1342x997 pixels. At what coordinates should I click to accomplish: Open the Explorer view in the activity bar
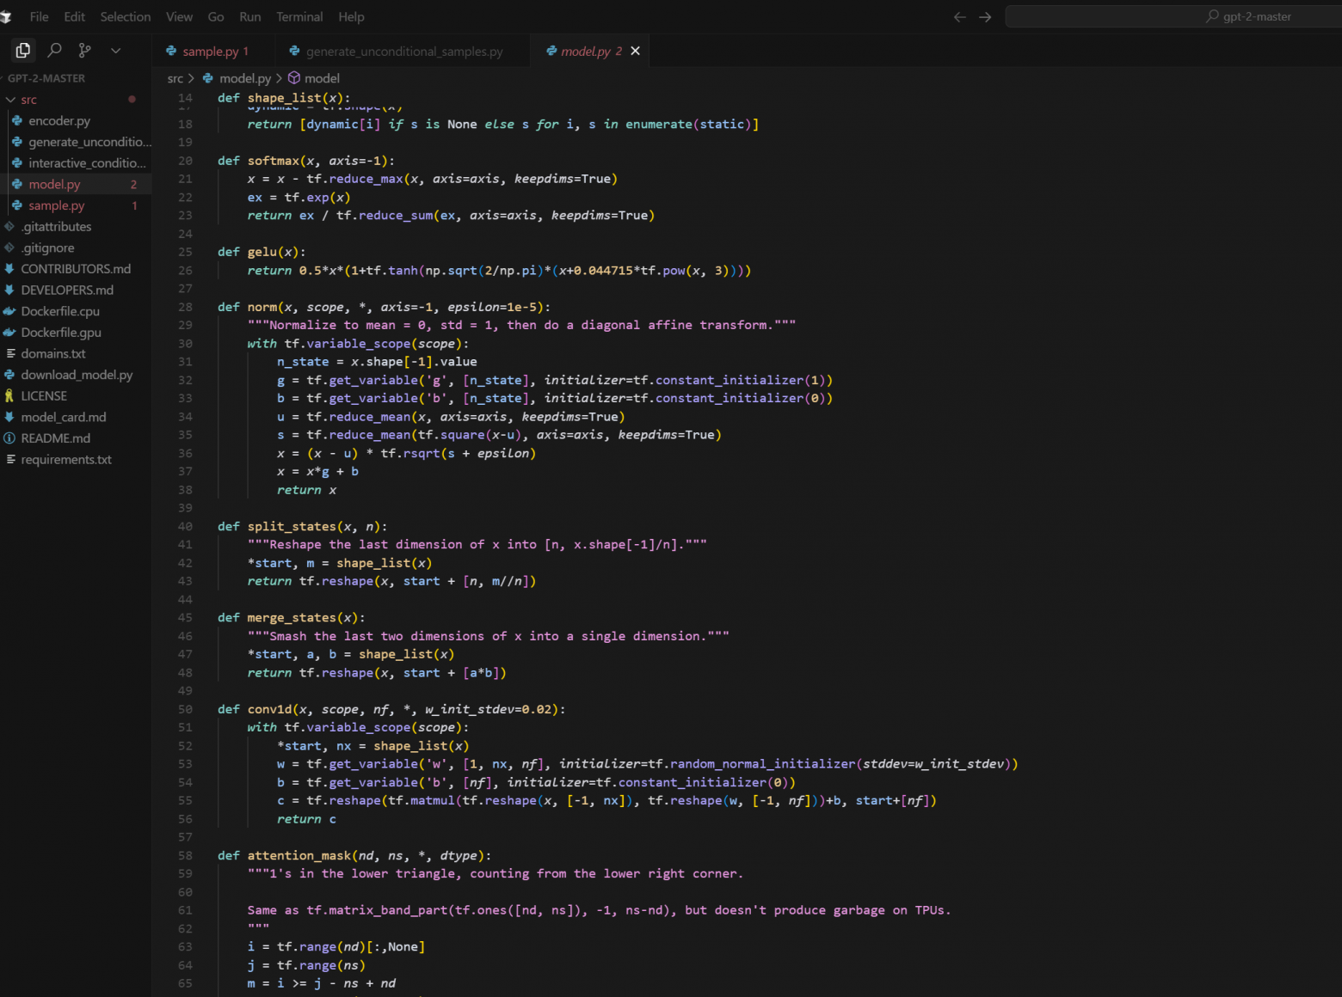point(22,50)
